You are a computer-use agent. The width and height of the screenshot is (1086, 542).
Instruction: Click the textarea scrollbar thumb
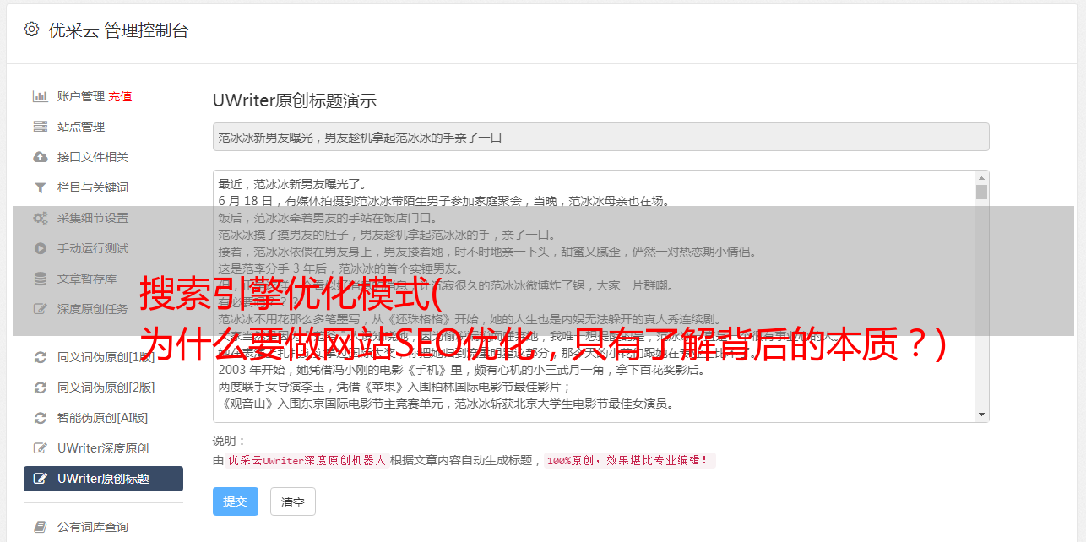[x=981, y=192]
